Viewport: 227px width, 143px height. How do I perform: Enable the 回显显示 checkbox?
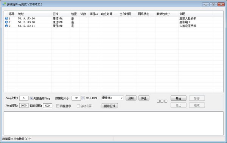point(58,106)
